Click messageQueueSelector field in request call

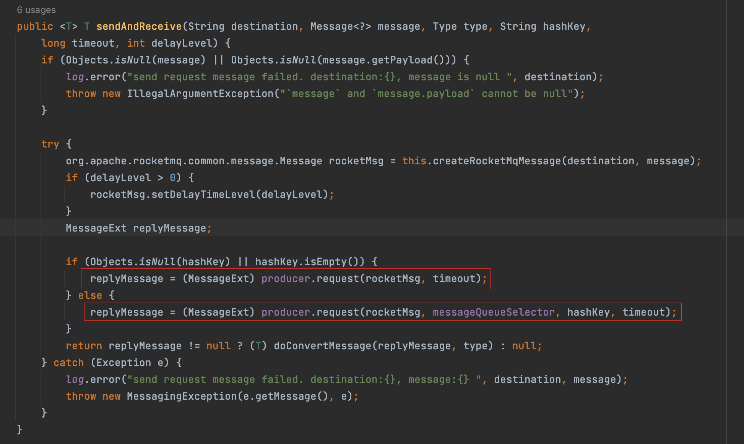tap(493, 312)
